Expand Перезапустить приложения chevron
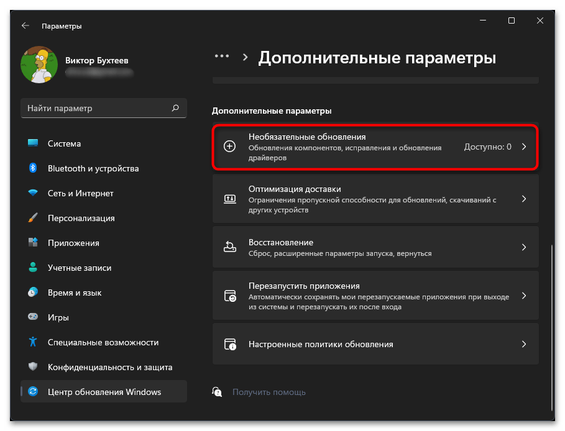 tap(524, 296)
